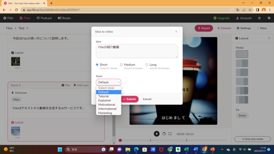Image resolution: width=274 pixels, height=154 pixels.
Task: Open the Account menu
Action: [244, 18]
